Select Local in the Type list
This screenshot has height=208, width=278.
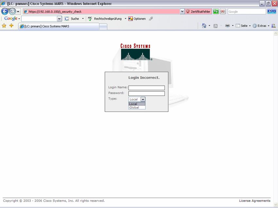click(137, 104)
